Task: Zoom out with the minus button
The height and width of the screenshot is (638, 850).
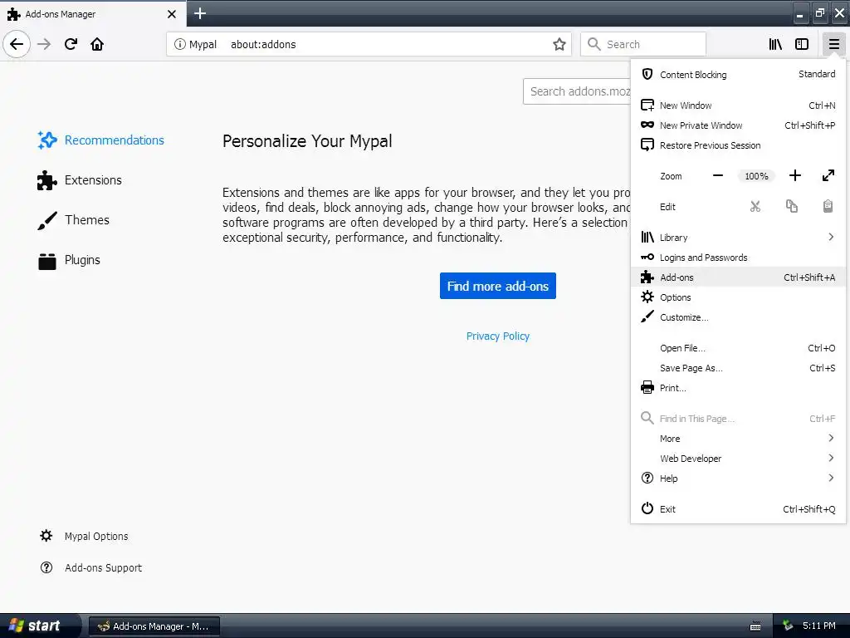Action: pos(718,176)
